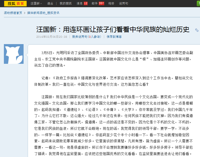Viewport: 200px width, 157px height.
Task: Open the 搜狐 首页 logo button
Action: [x=15, y=3]
